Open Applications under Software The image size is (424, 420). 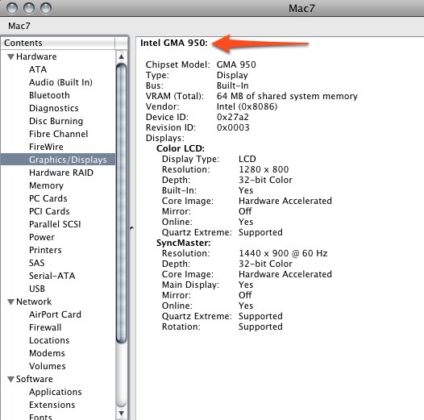click(56, 392)
